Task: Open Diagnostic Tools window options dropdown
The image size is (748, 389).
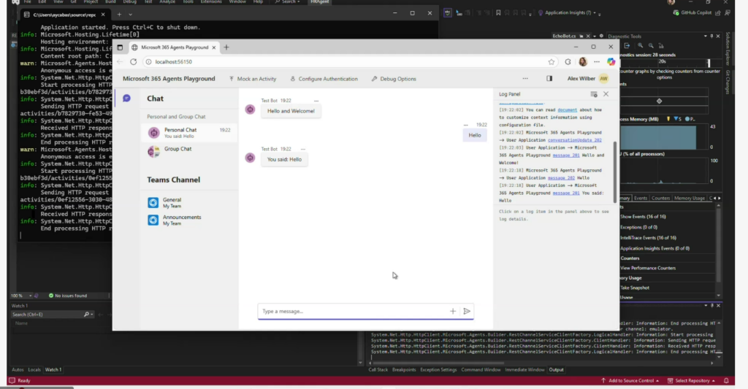Action: pyautogui.click(x=705, y=36)
